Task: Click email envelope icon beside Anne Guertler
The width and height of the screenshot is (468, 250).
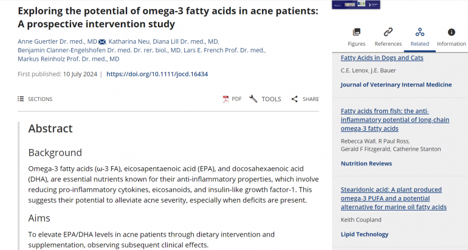Action: 102,41
